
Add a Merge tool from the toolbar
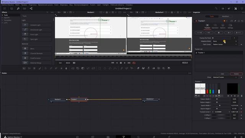[x=73, y=68]
